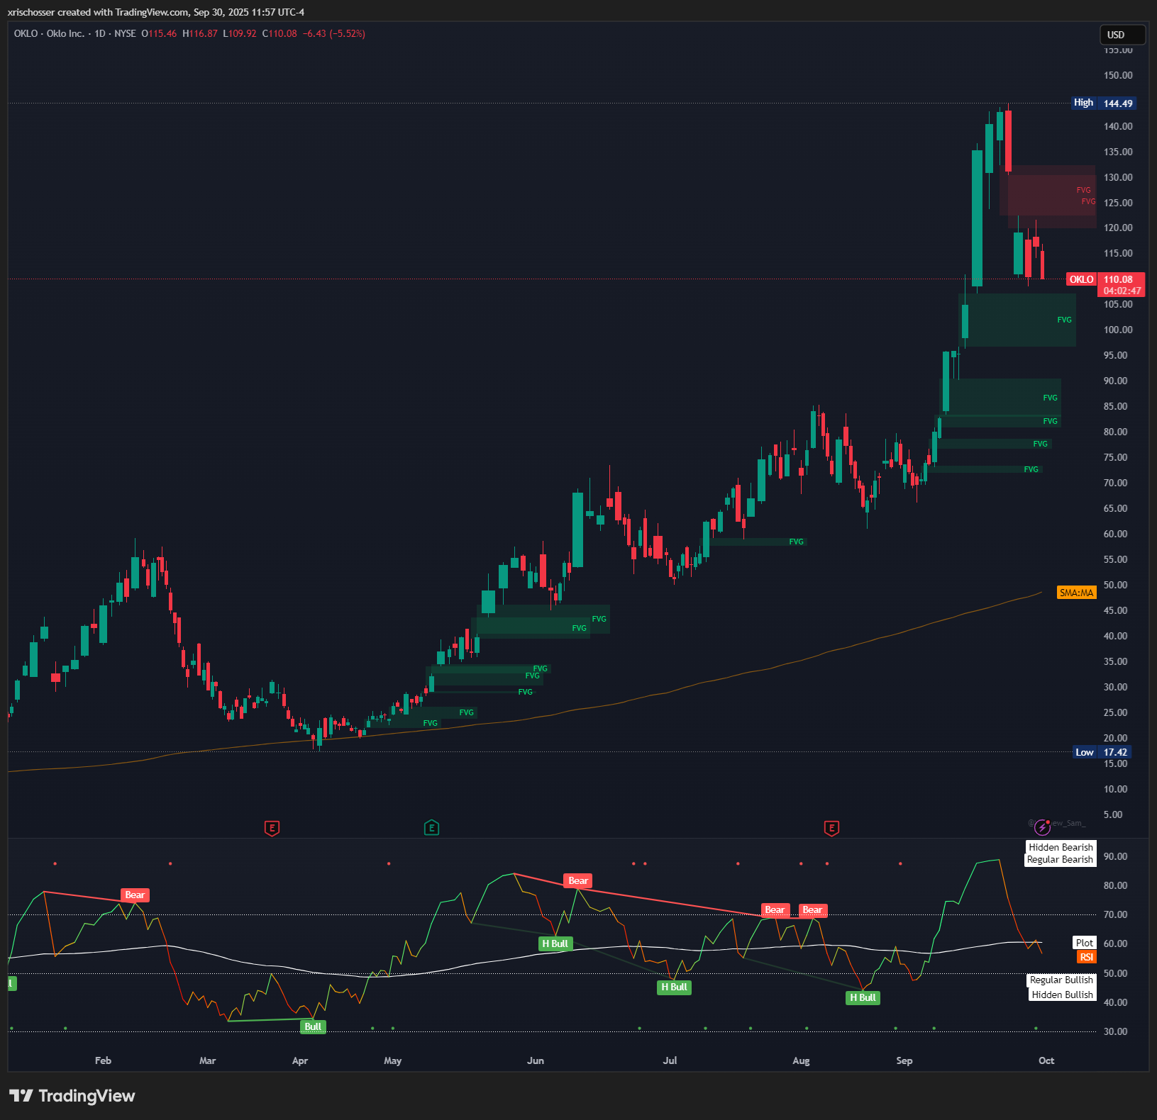This screenshot has width=1157, height=1120.
Task: Click the Sep label on time axis
Action: [x=904, y=1060]
